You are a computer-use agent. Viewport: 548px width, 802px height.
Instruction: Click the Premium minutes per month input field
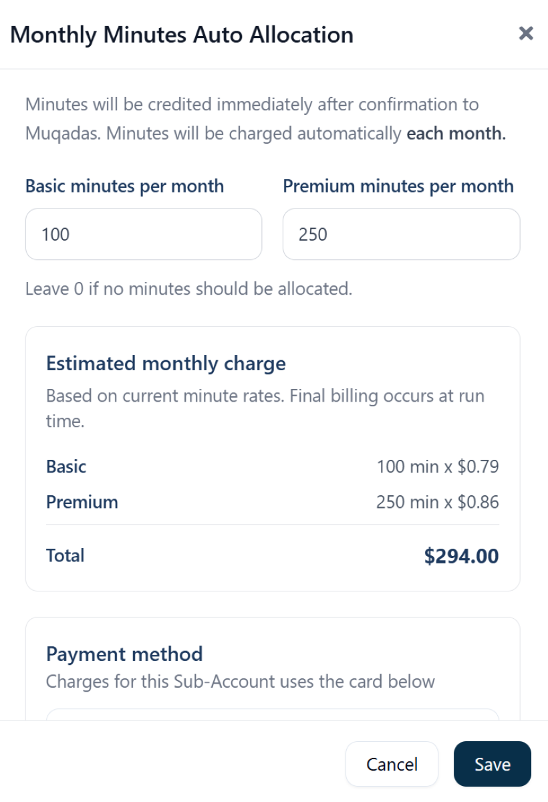tap(401, 234)
